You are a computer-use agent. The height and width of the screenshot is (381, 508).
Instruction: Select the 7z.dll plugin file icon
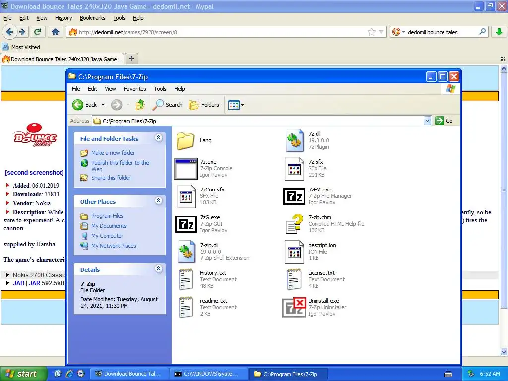[x=295, y=140]
